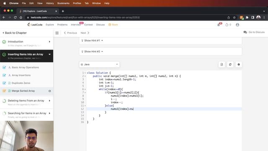
Task: Click the streak flame counter
Action: tap(228, 25)
